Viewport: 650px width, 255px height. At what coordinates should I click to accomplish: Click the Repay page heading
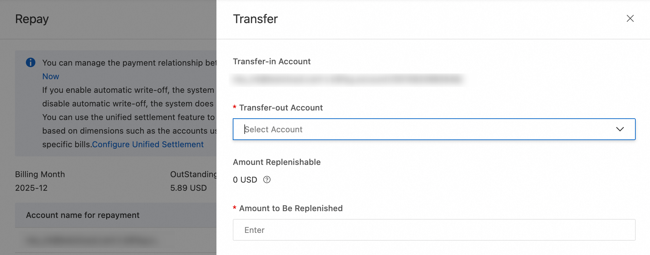tap(32, 19)
